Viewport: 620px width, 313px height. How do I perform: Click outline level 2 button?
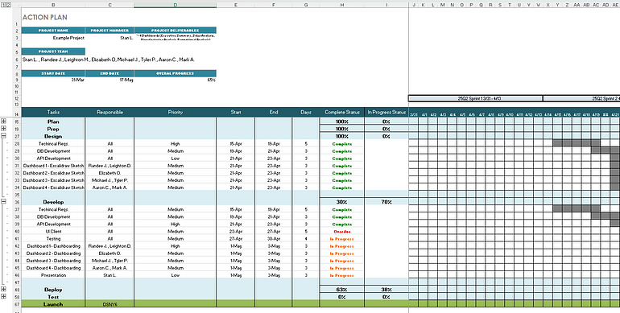(9, 5)
